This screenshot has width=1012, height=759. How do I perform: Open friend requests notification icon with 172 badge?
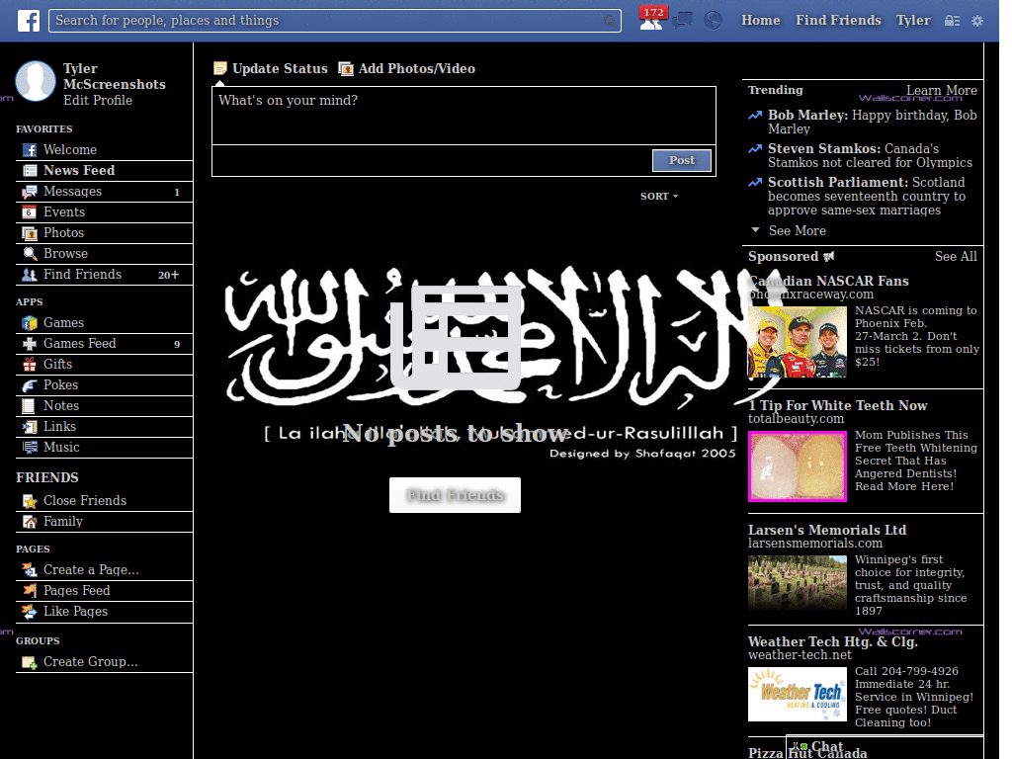point(651,20)
